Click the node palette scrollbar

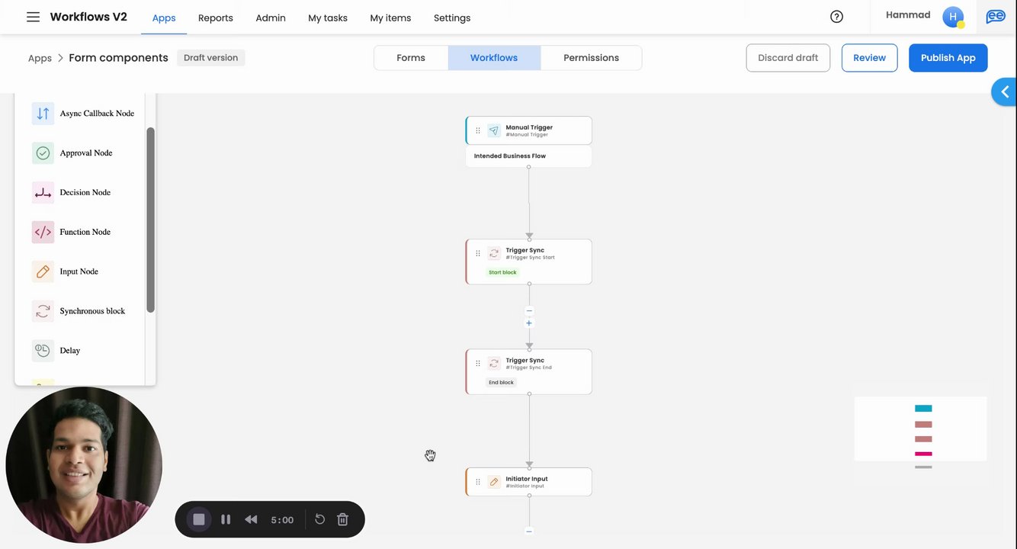[151, 220]
